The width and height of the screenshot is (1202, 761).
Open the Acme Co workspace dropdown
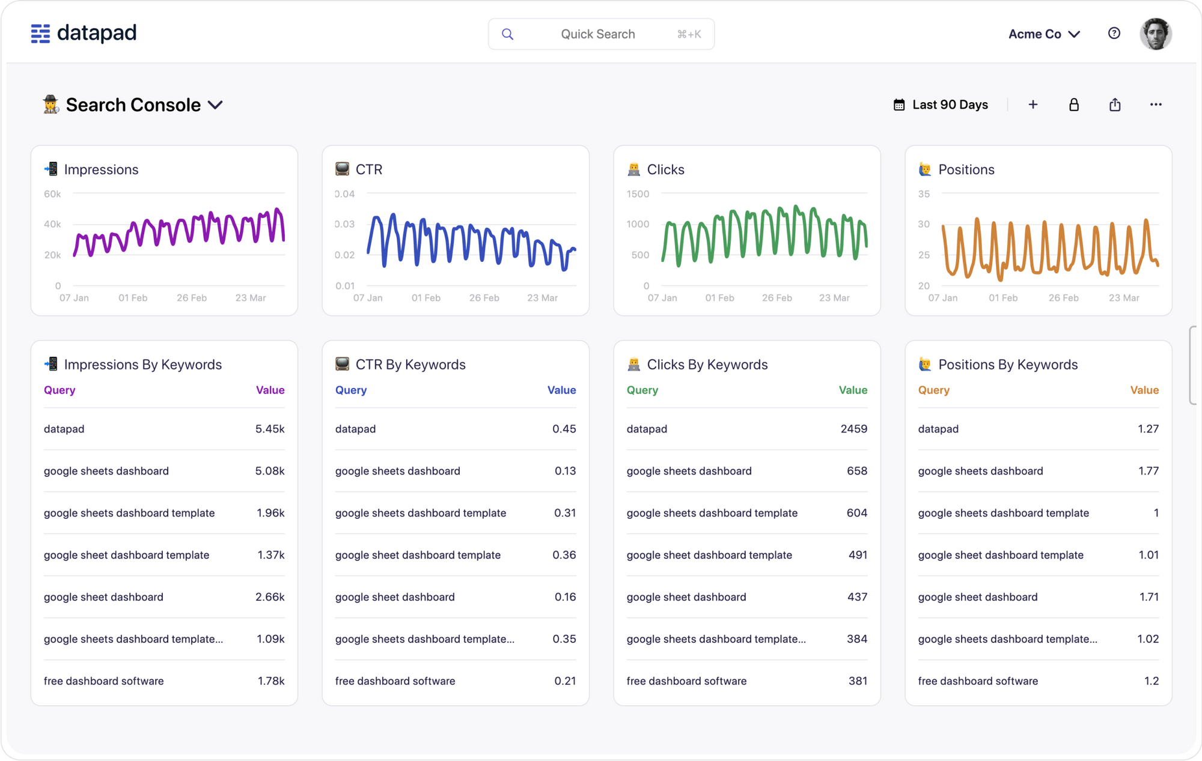(x=1045, y=34)
